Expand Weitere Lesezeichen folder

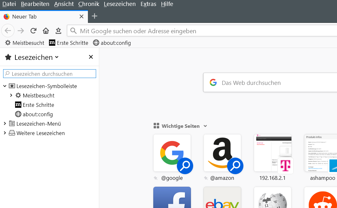5,133
